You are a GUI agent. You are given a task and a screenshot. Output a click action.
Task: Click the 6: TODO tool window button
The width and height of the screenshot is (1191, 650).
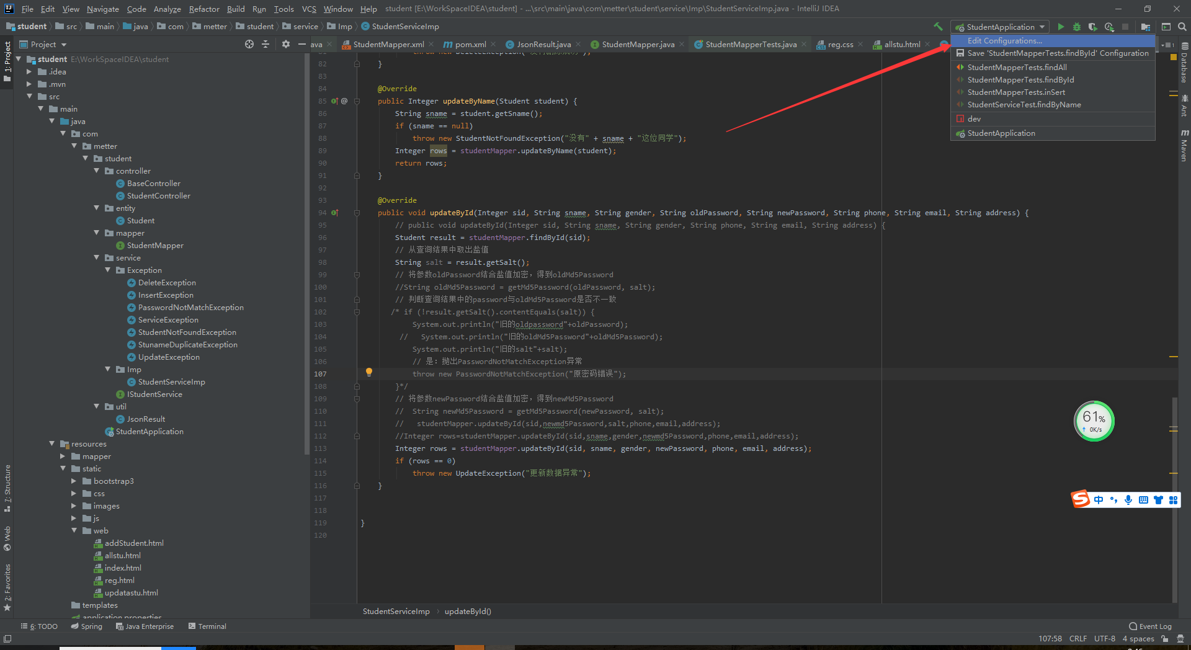39,626
